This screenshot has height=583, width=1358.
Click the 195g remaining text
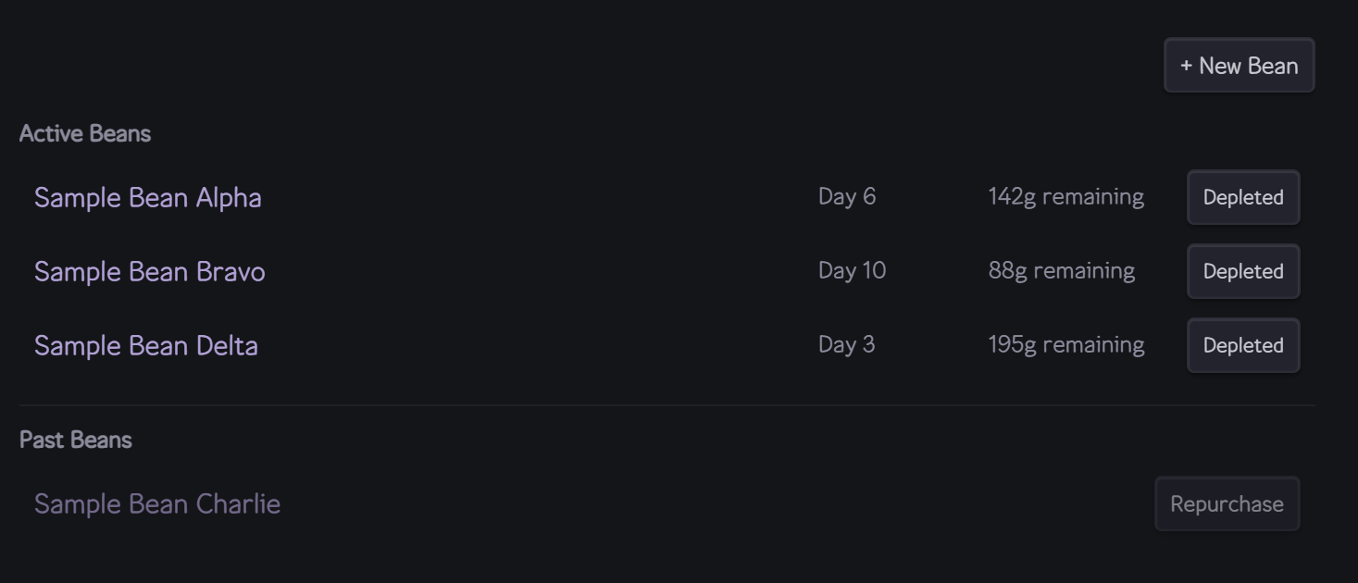tap(1065, 345)
